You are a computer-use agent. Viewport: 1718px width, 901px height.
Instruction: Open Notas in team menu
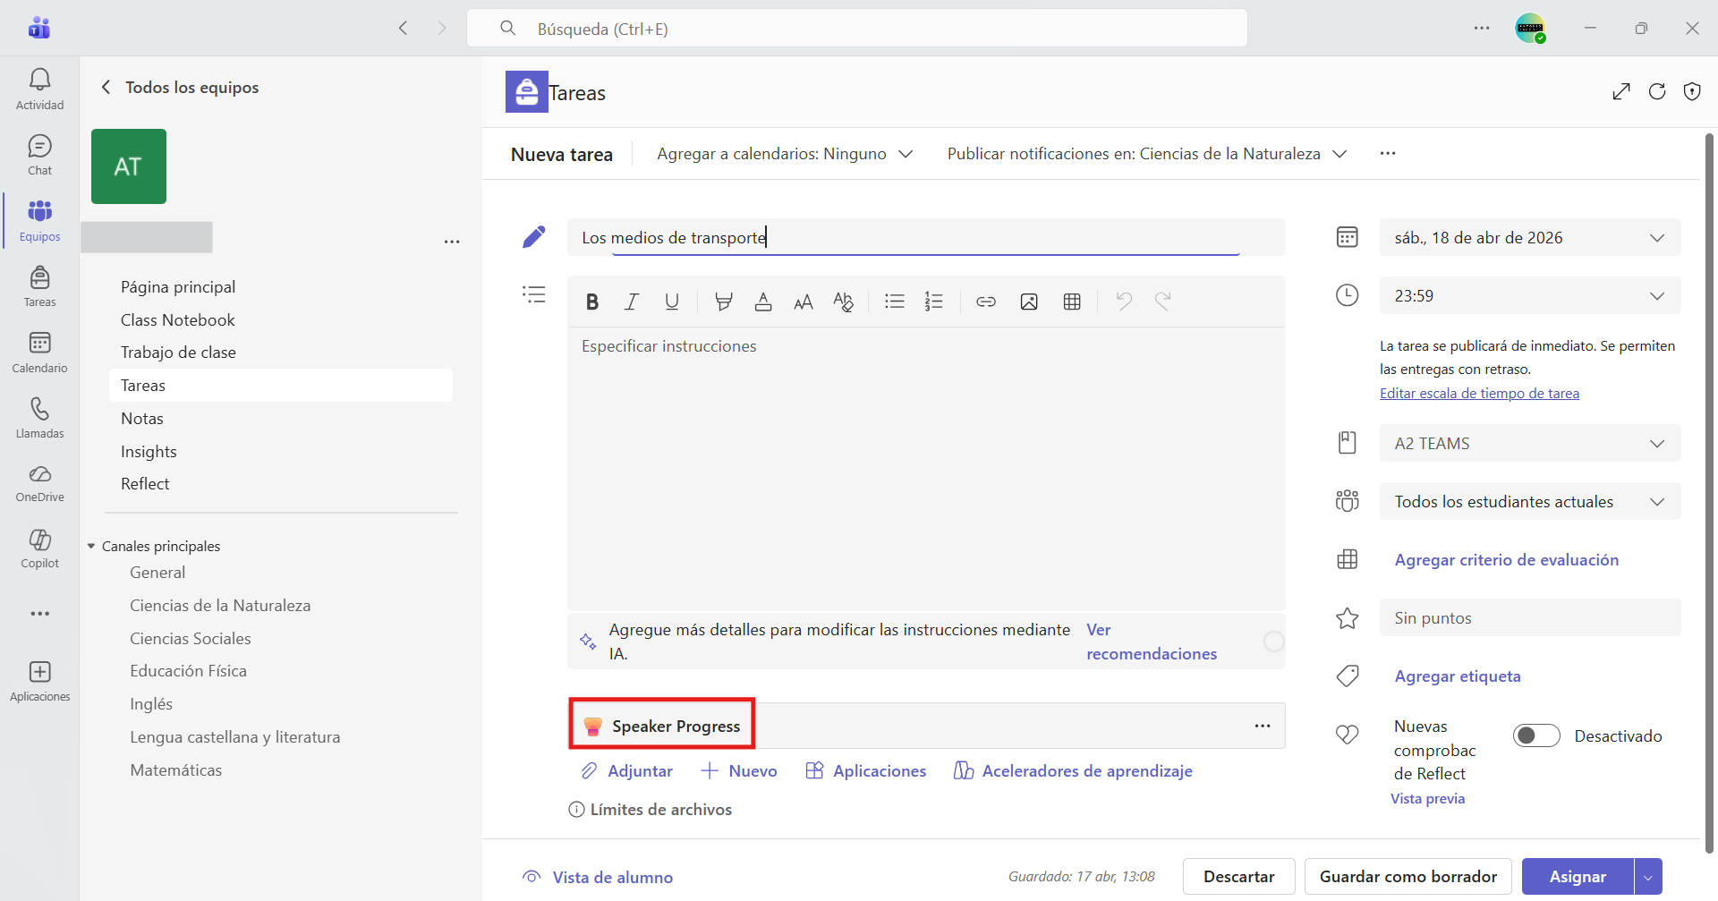142,419
